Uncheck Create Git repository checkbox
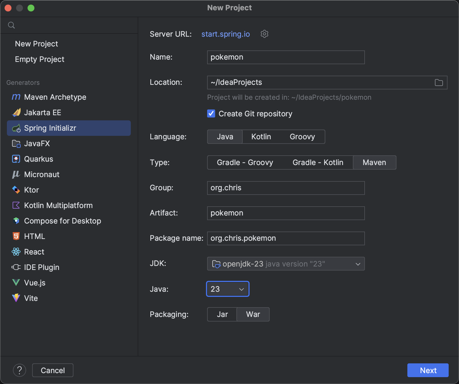This screenshot has height=384, width=459. click(211, 114)
